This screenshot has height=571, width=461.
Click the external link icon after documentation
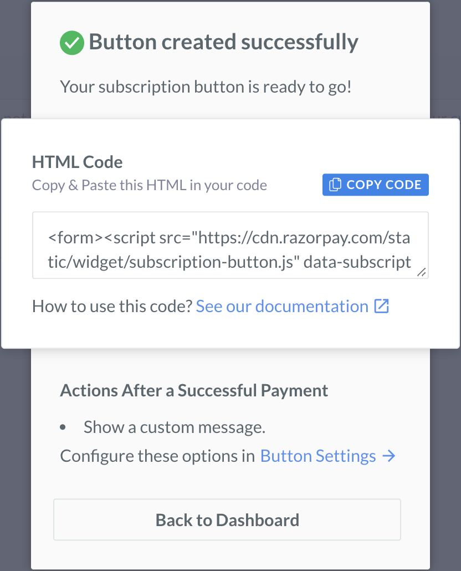click(382, 306)
